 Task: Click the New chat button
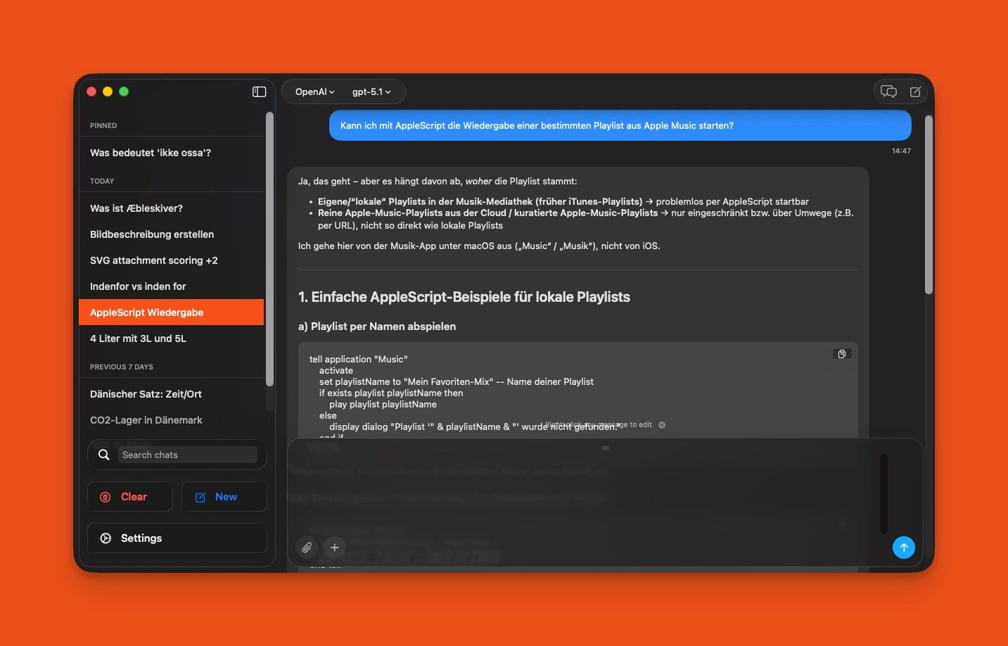pyautogui.click(x=224, y=497)
